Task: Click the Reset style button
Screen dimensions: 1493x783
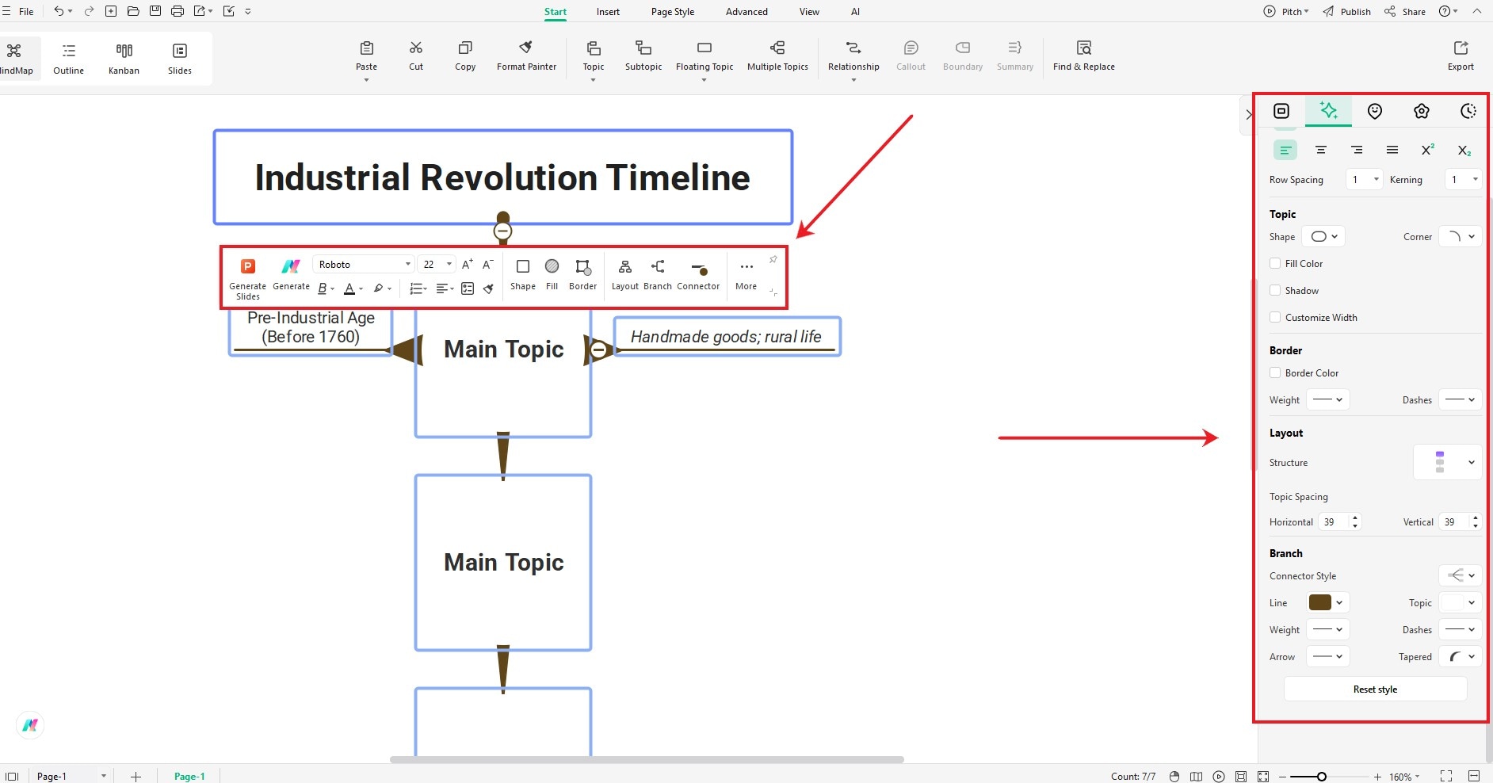Action: tap(1375, 689)
